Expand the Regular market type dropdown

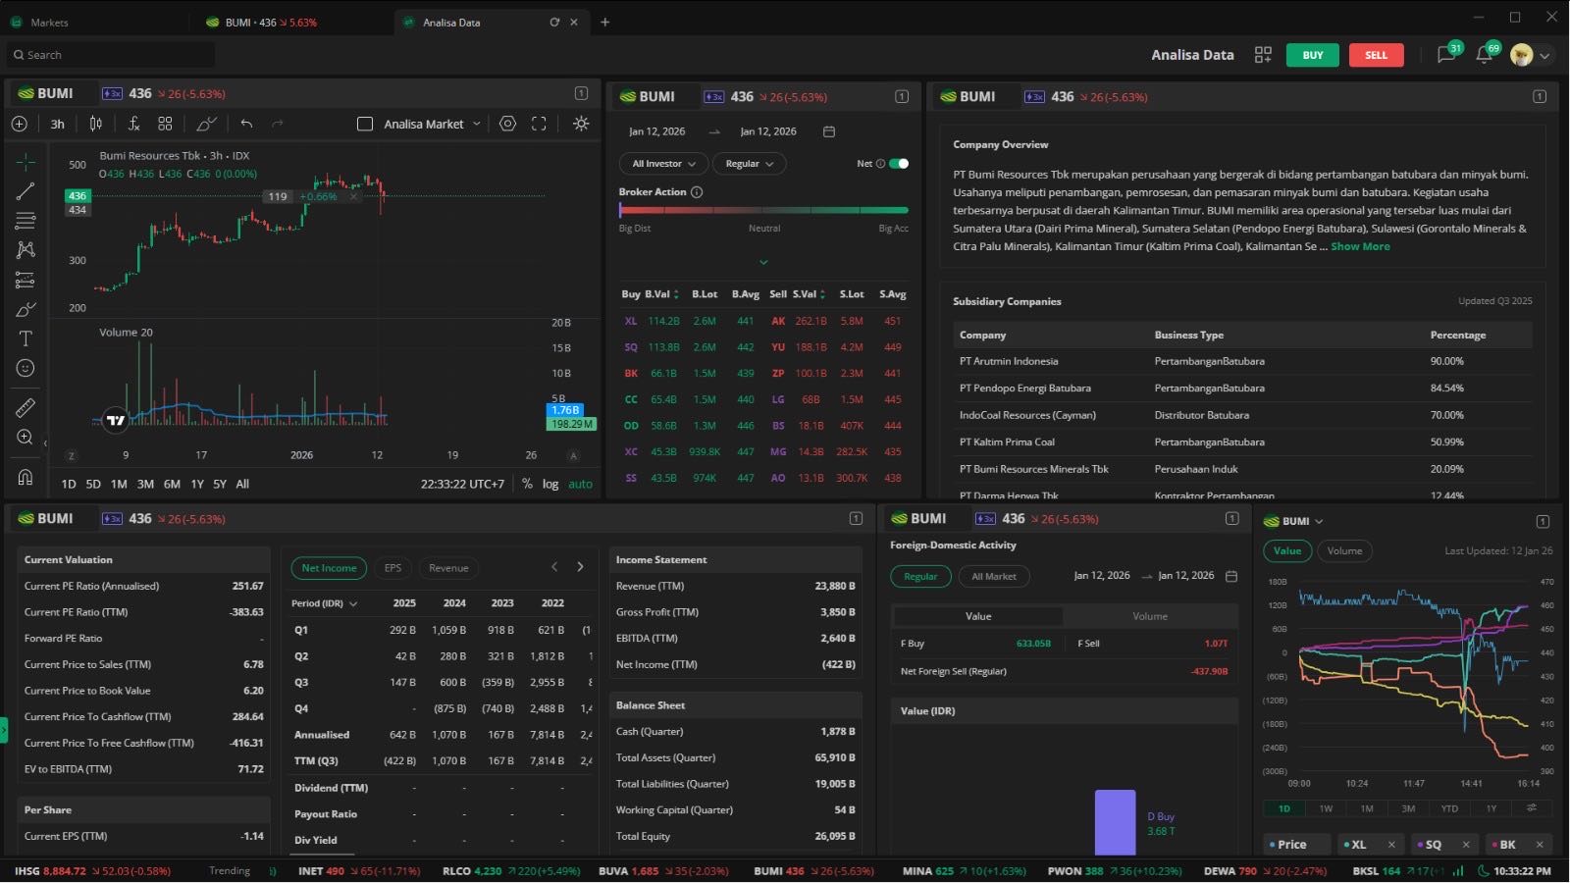(750, 164)
